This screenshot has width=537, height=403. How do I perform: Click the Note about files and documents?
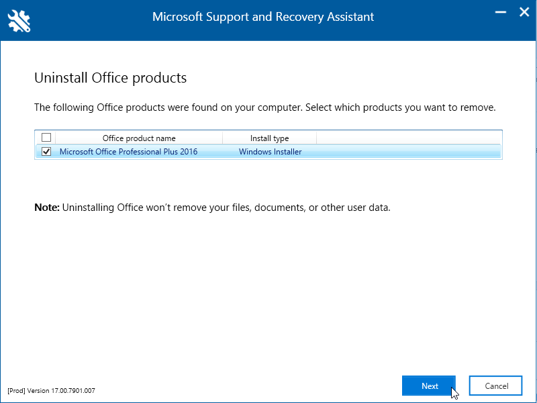pyautogui.click(x=212, y=208)
